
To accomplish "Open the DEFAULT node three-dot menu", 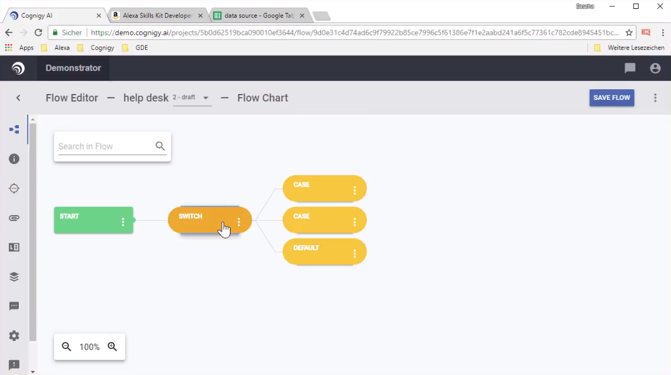I will coord(355,253).
